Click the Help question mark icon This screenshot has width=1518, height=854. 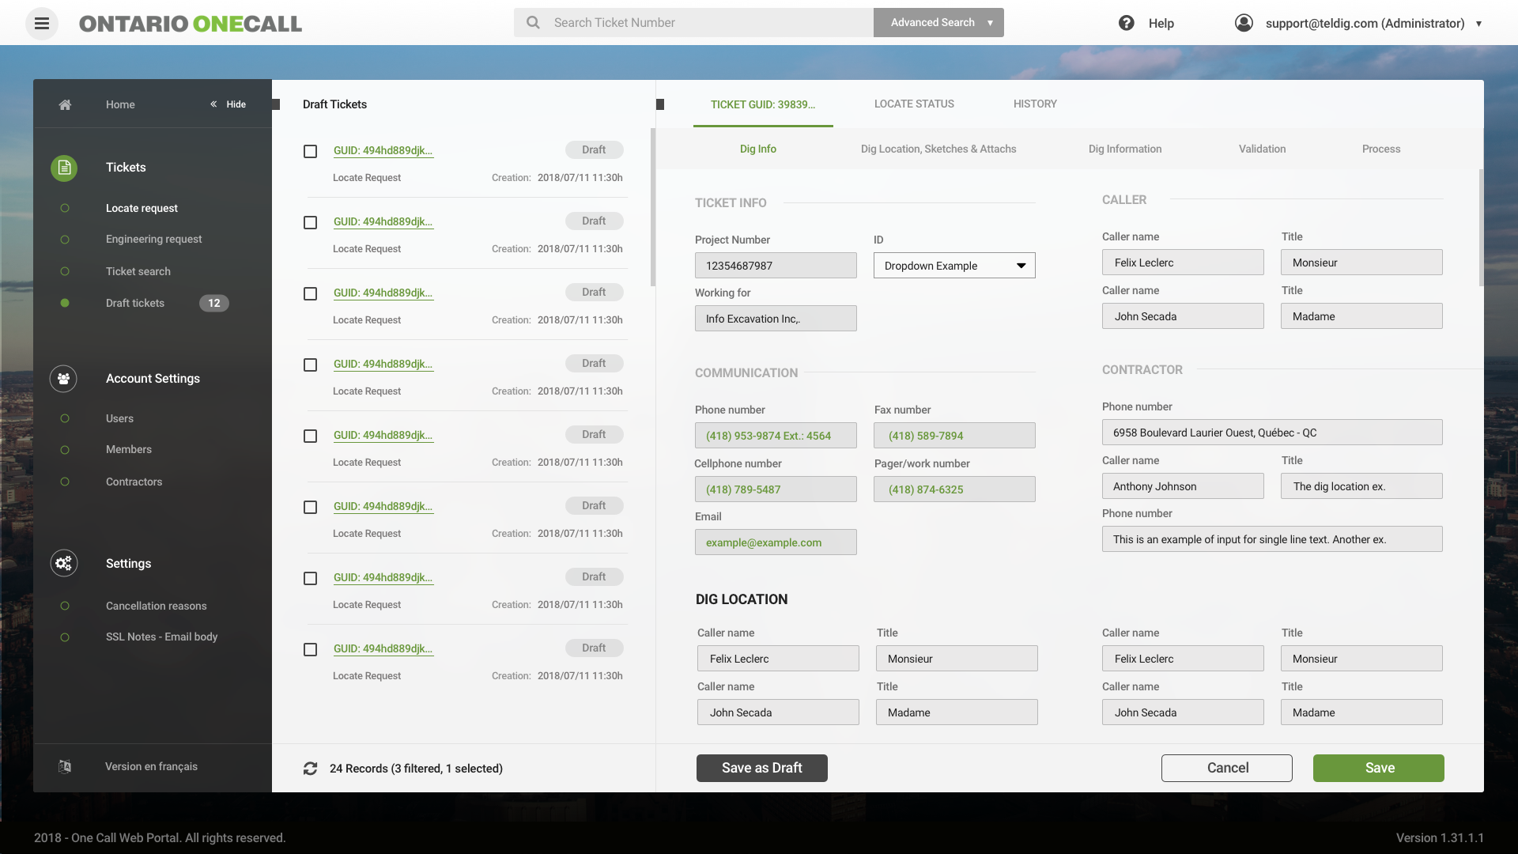pyautogui.click(x=1126, y=23)
